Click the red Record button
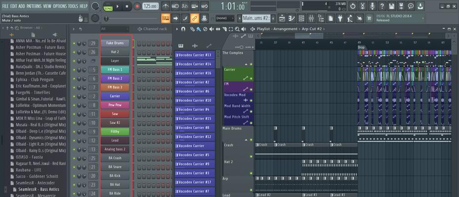 (137, 6)
